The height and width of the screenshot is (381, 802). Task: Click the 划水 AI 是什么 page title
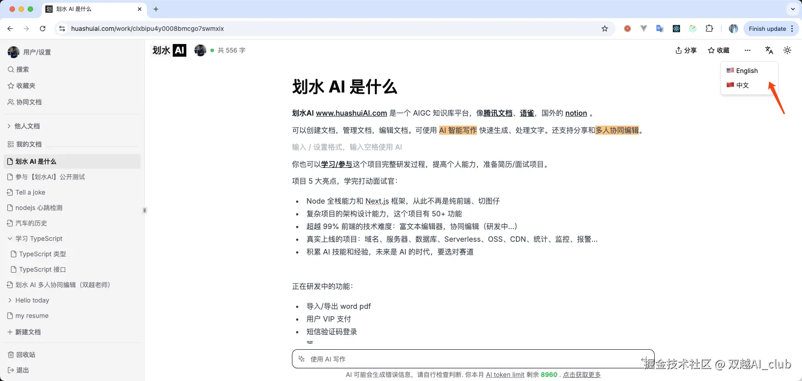345,87
